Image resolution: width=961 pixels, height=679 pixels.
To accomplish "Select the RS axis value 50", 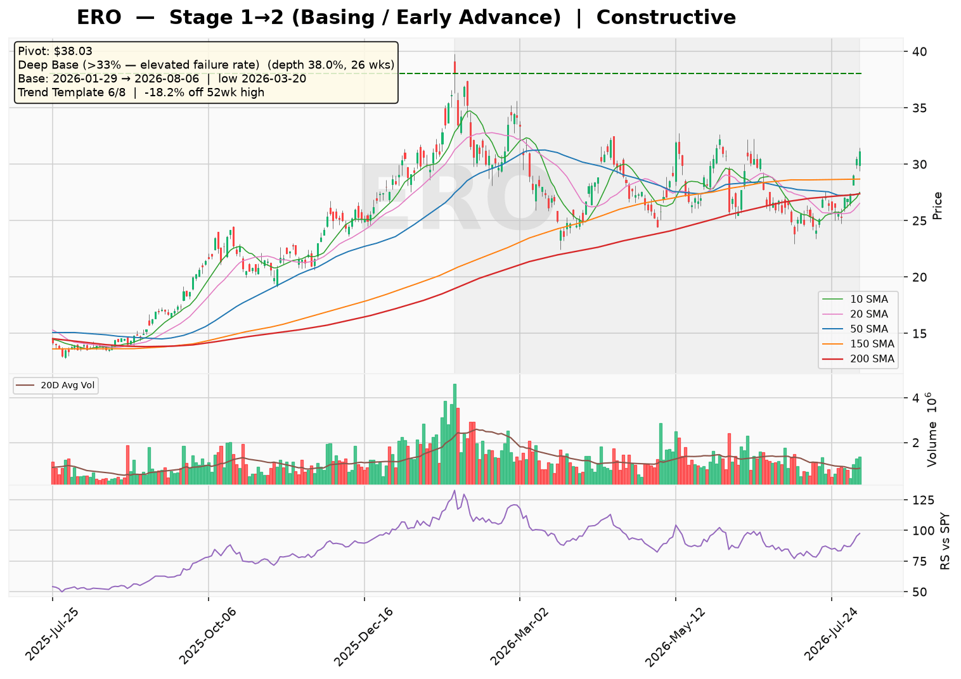I will [x=919, y=593].
